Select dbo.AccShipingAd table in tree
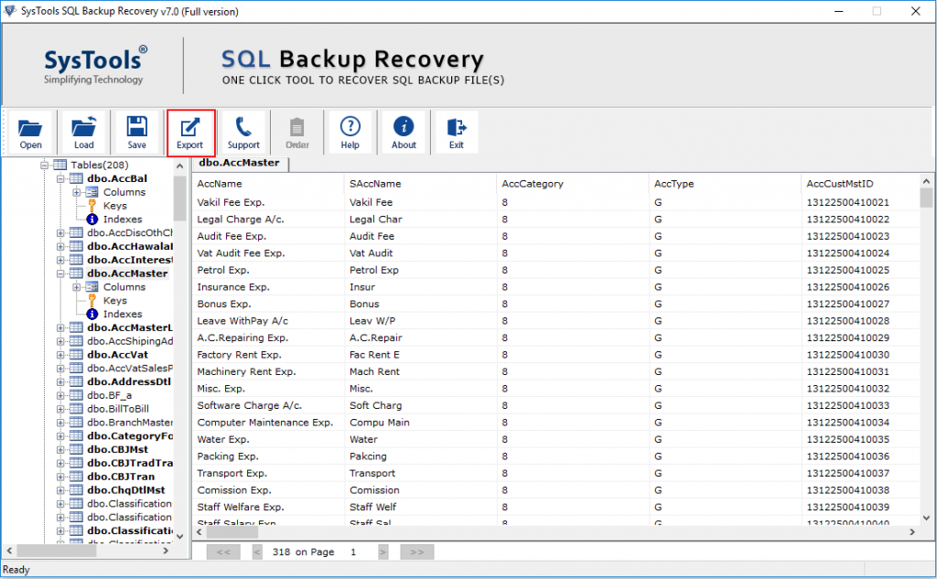Viewport: 937px width, 579px height. pyautogui.click(x=130, y=341)
